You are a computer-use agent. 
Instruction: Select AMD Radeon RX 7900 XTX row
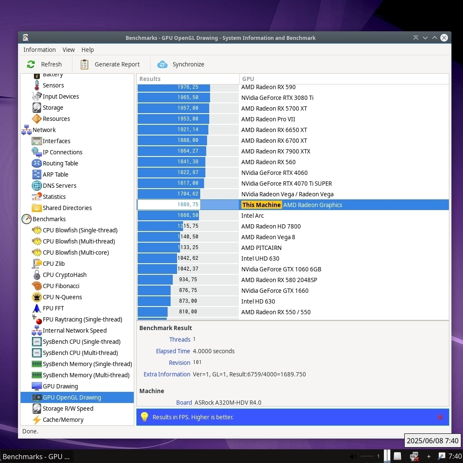[293, 151]
